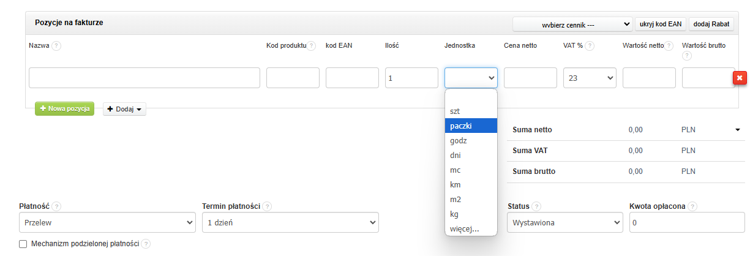Screen dimensions: 750x256
Task: Select dni unit option
Action: [x=471, y=155]
